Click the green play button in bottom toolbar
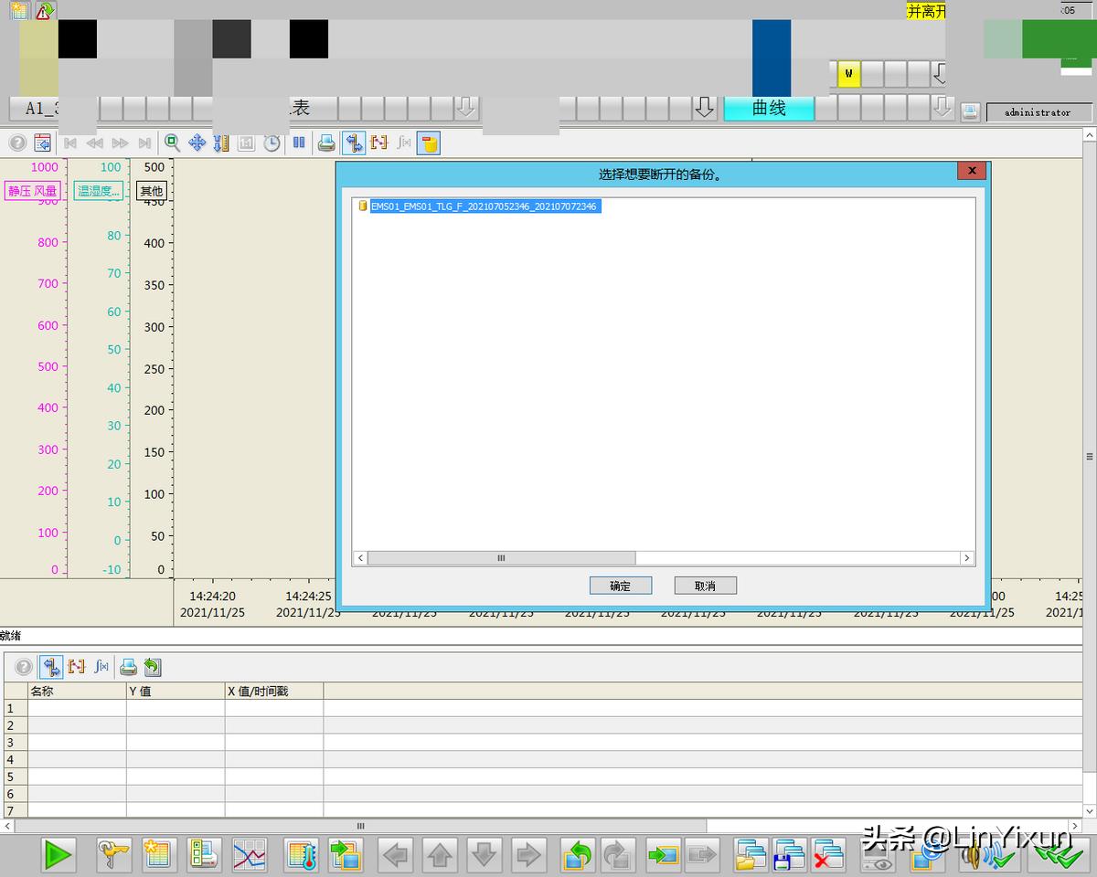 click(x=58, y=855)
